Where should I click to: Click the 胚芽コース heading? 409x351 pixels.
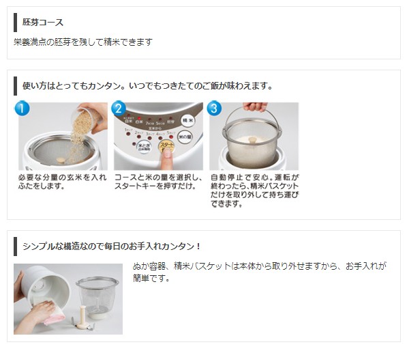point(43,23)
